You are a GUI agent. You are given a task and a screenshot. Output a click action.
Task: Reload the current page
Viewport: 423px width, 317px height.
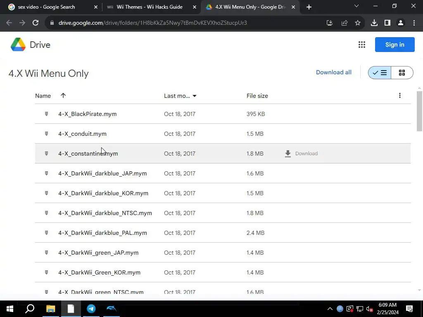(x=36, y=23)
